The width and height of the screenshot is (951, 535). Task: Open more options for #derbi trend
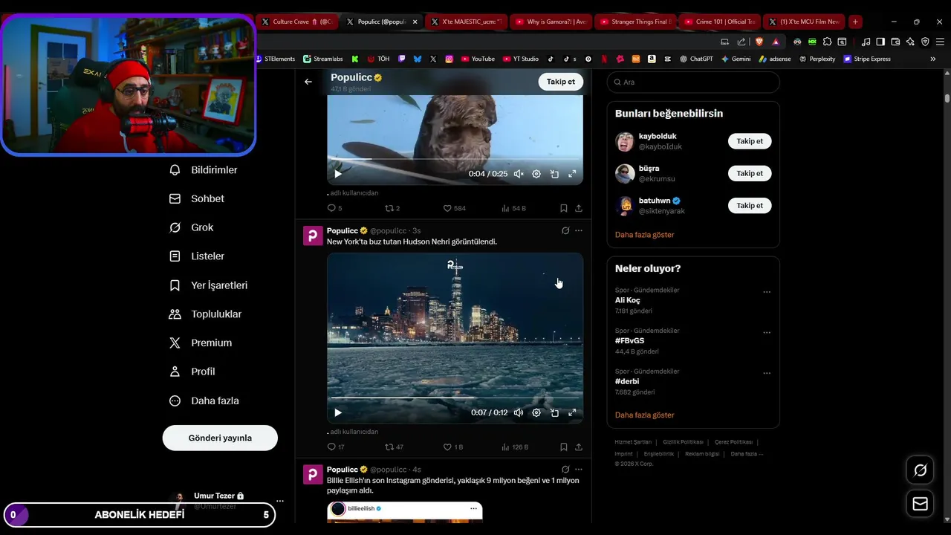tap(767, 373)
